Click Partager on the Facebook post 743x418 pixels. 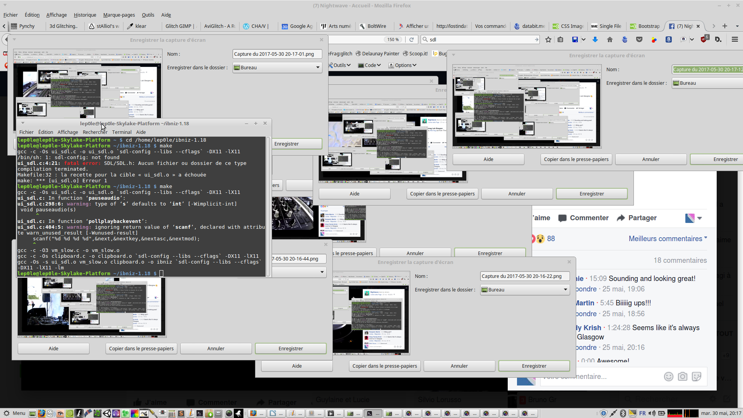pyautogui.click(x=637, y=218)
